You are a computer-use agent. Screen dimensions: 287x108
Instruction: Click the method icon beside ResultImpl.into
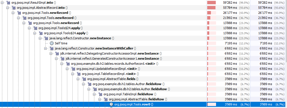pos(8,3)
